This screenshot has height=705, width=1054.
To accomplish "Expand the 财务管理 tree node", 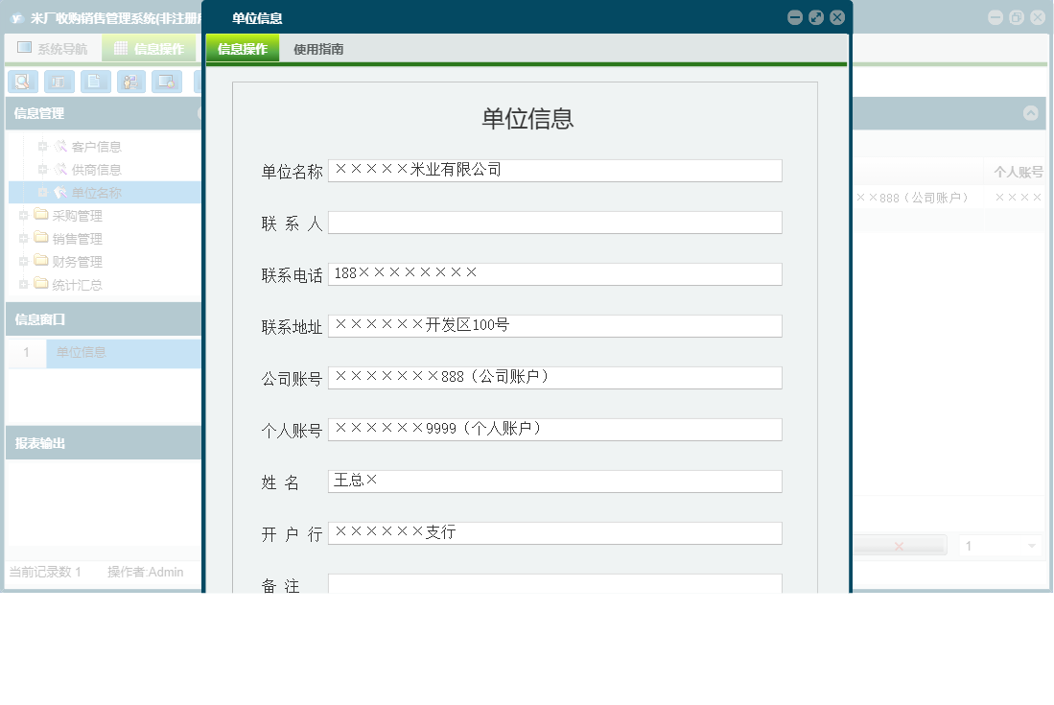I will pyautogui.click(x=23, y=261).
